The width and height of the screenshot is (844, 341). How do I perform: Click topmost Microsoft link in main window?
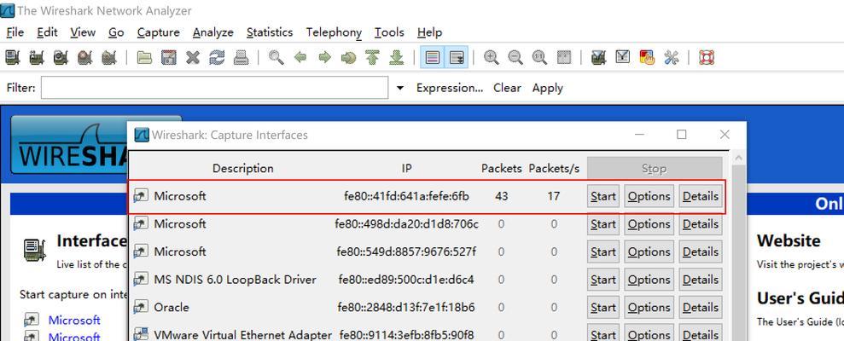(74, 320)
